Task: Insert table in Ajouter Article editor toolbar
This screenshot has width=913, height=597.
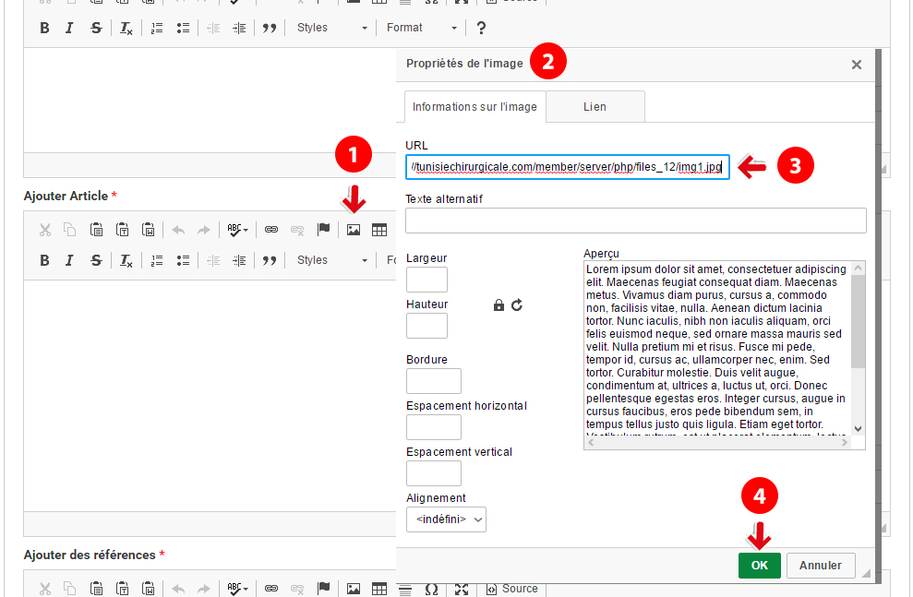Action: pyautogui.click(x=379, y=230)
